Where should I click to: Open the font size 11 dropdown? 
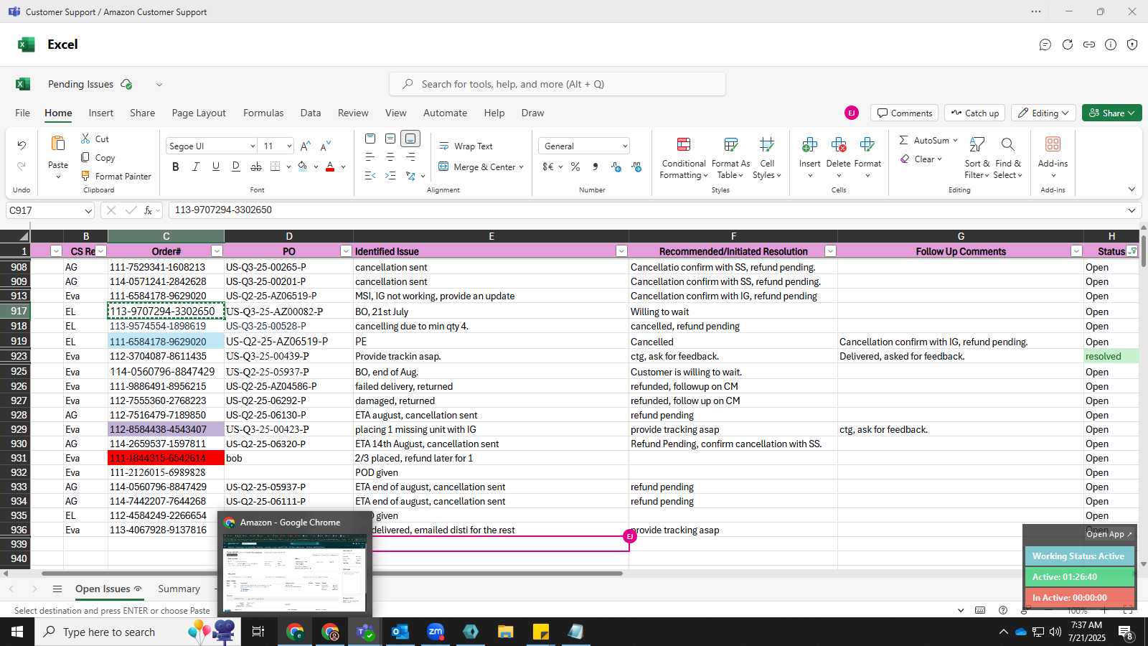[289, 146]
